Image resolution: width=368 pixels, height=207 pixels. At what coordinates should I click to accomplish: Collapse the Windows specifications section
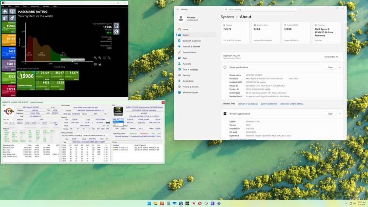pyautogui.click(x=339, y=114)
